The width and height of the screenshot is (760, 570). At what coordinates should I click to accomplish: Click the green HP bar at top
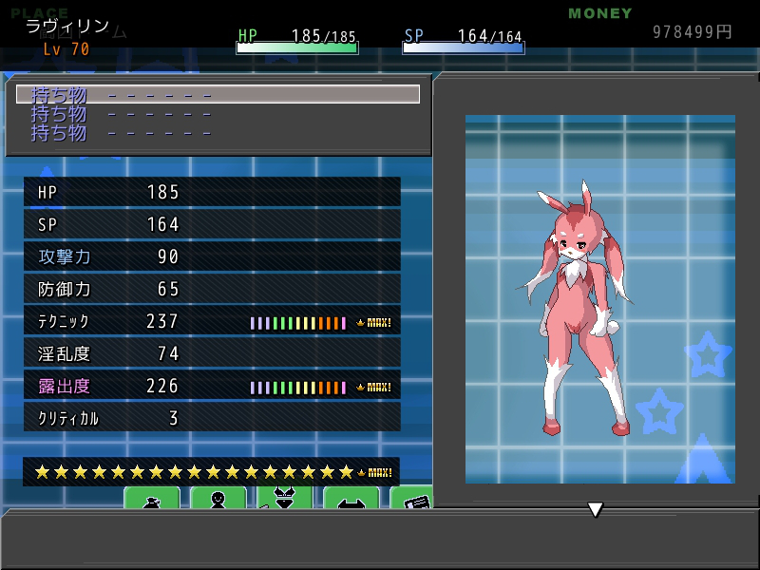coord(297,48)
